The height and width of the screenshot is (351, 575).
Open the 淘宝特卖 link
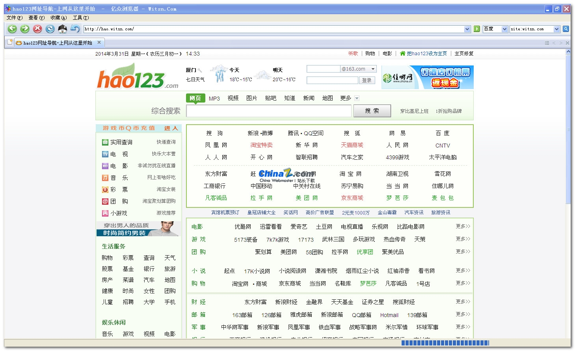click(262, 145)
